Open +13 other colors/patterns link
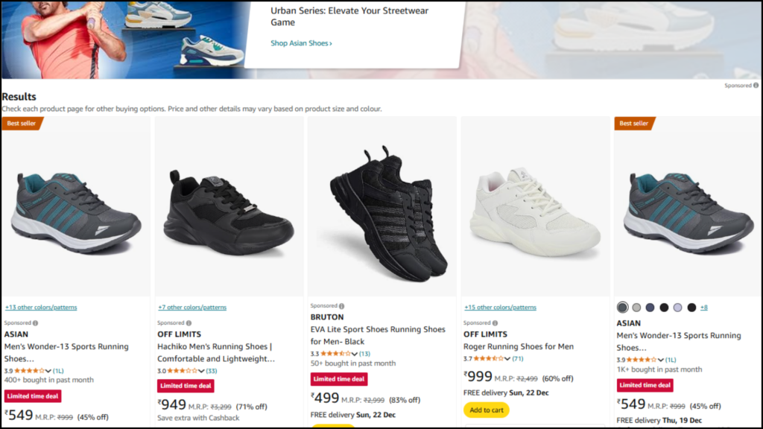 pyautogui.click(x=41, y=308)
